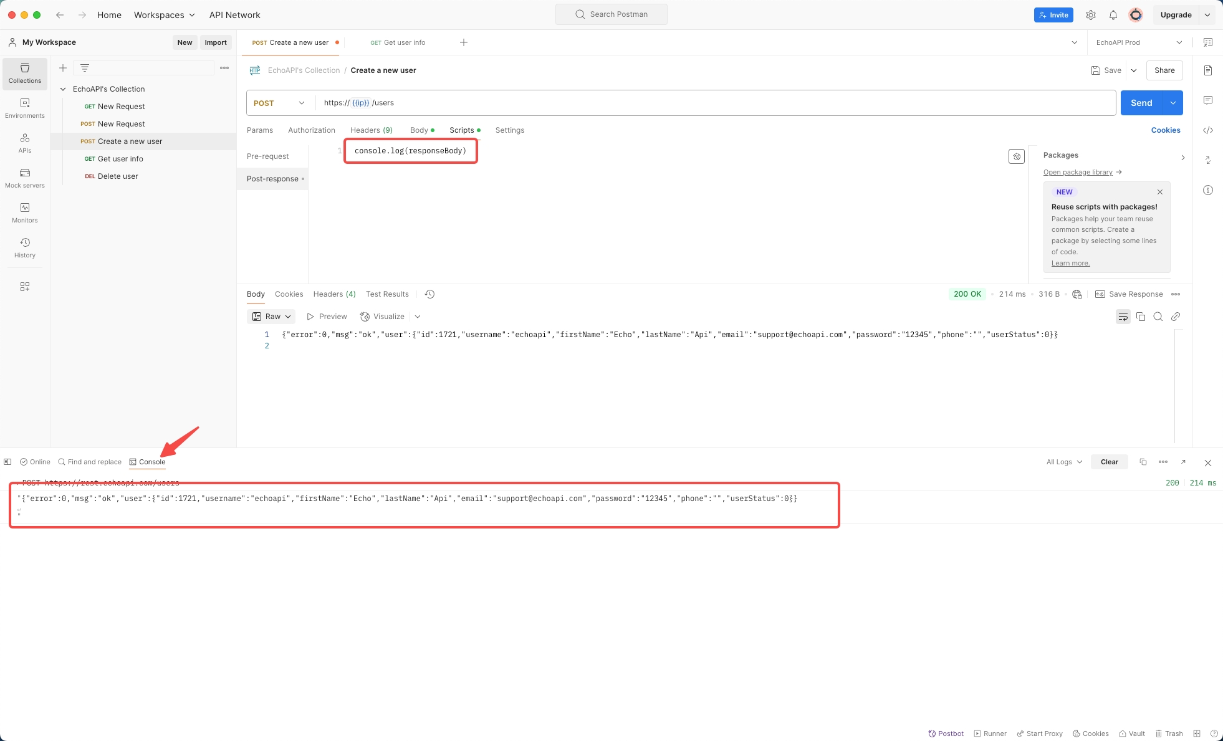Copy console logs icon

coord(1143,462)
